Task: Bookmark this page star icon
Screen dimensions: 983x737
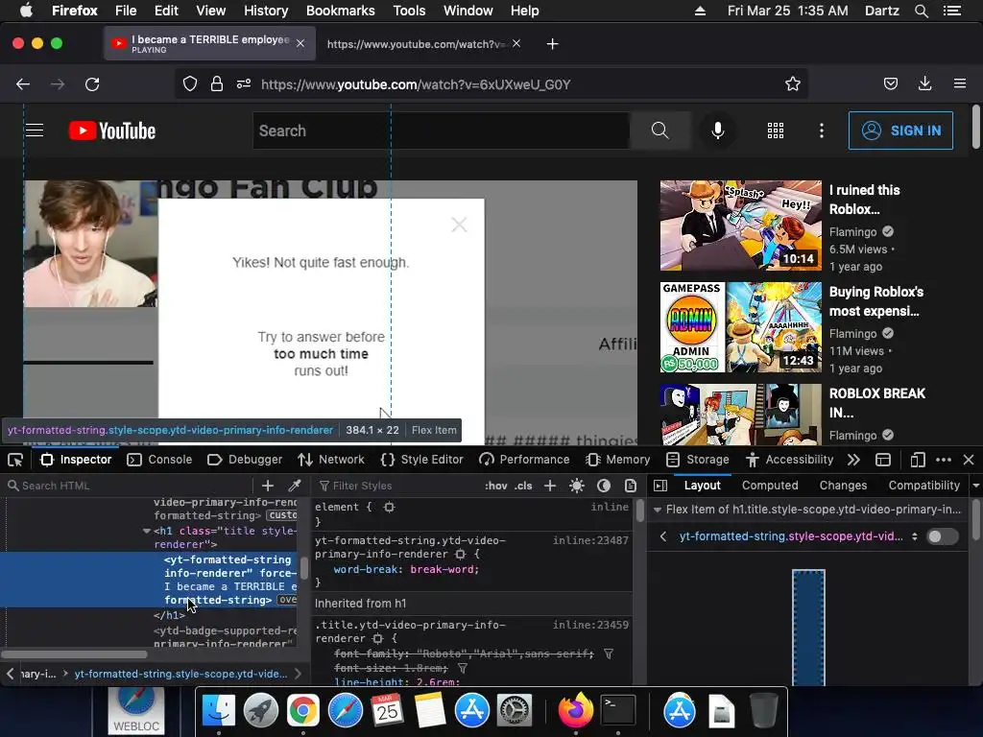Action: pyautogui.click(x=792, y=84)
